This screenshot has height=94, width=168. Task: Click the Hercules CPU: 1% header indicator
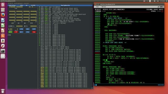pyautogui.click(x=24, y=5)
